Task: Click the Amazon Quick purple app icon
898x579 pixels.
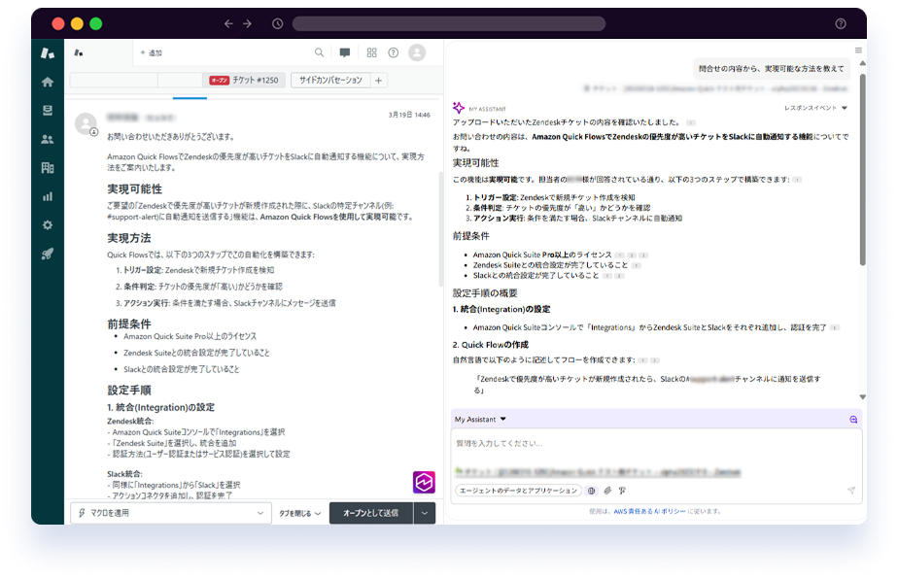Action: coord(424,482)
